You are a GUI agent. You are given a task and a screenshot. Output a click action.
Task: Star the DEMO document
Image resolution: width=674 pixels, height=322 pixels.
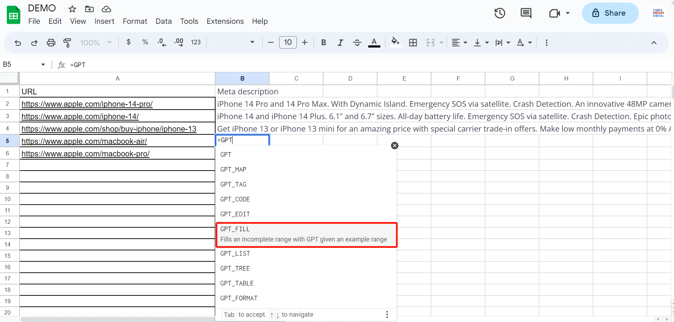pyautogui.click(x=72, y=9)
